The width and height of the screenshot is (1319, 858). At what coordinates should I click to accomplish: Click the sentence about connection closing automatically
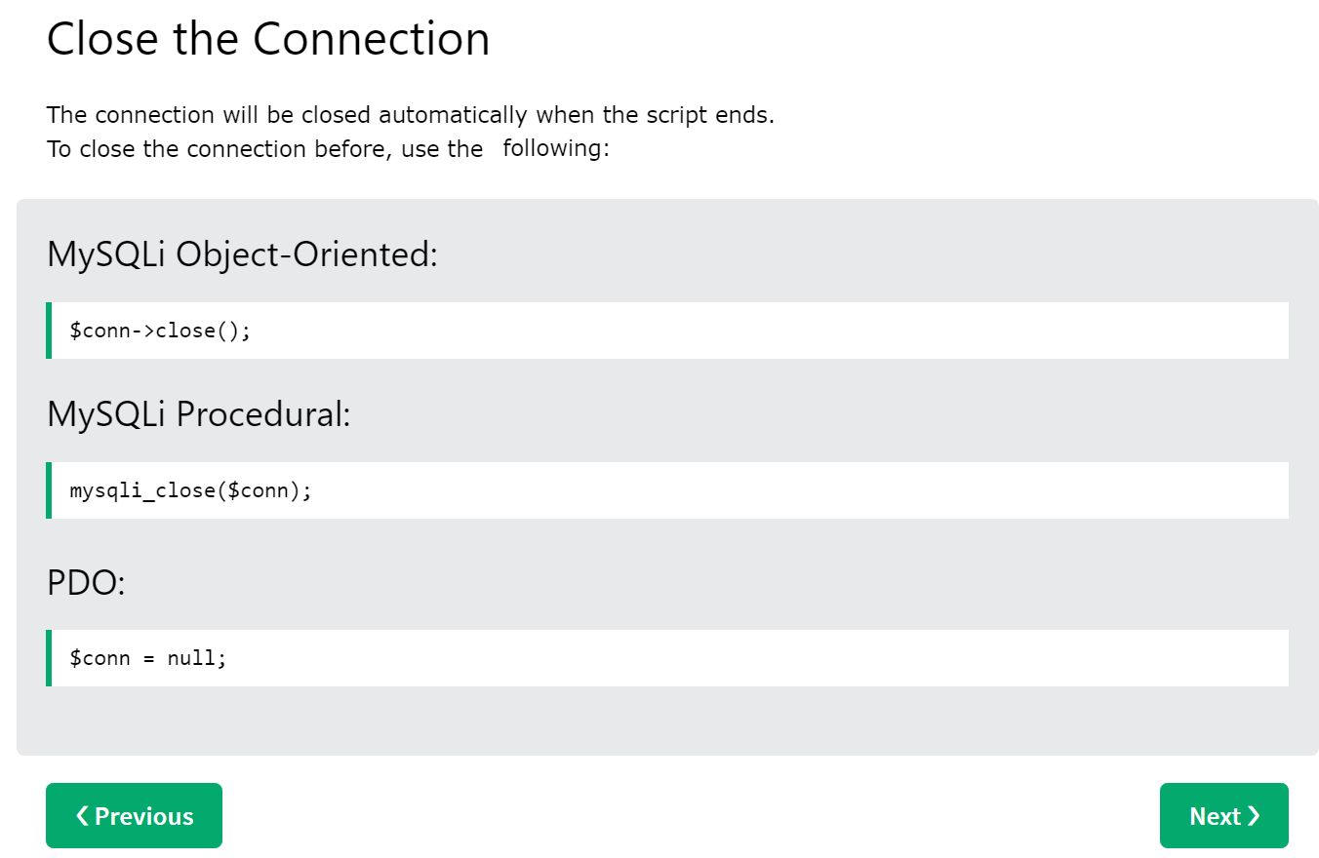[x=410, y=115]
